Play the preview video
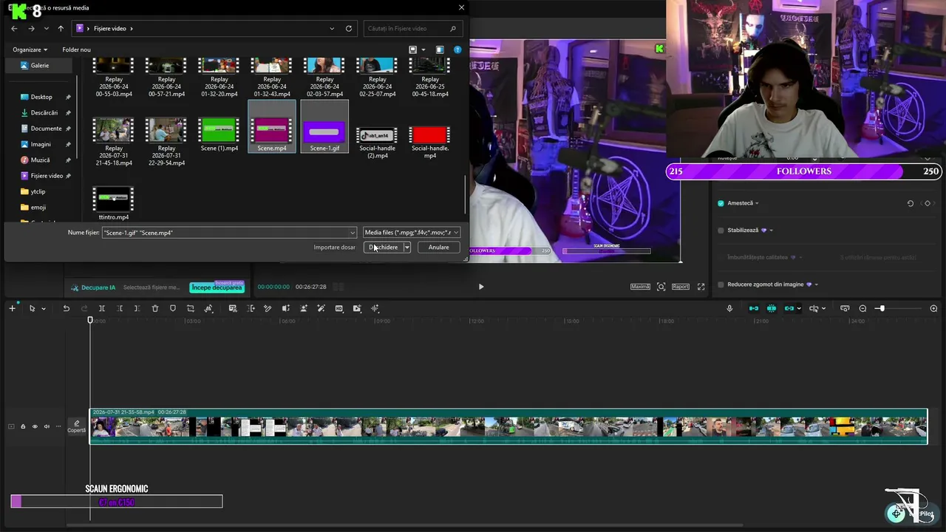Image resolution: width=946 pixels, height=532 pixels. 481,287
